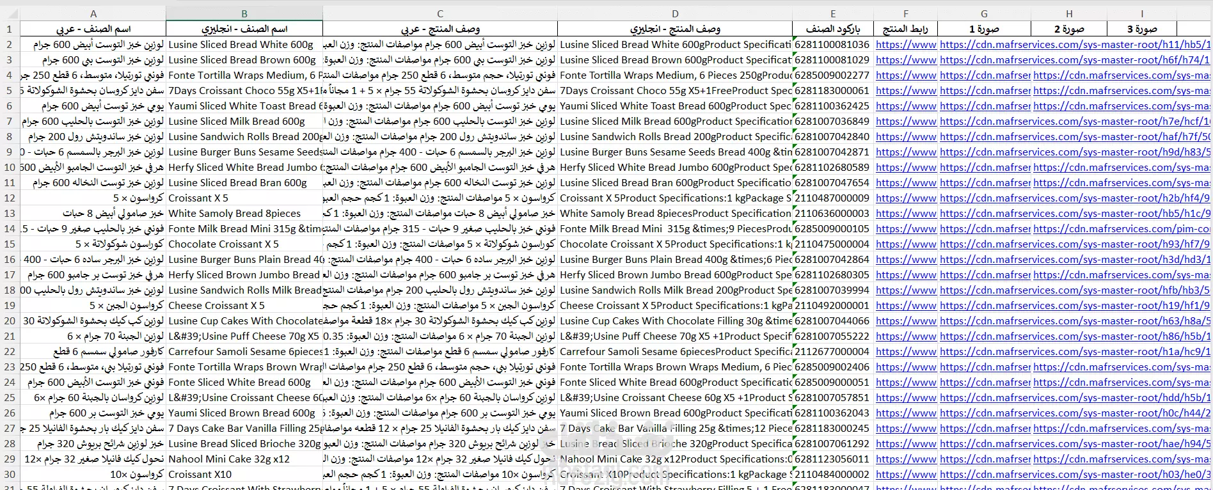Click cell 'Croissant X10' in column B
Image resolution: width=1213 pixels, height=490 pixels.
(244, 474)
